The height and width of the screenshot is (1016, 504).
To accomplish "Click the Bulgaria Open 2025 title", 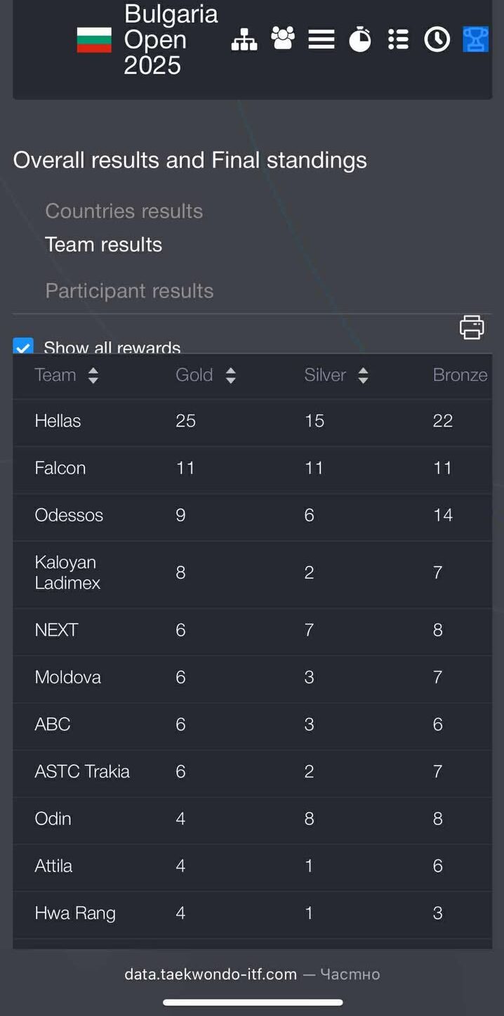I will click(171, 40).
